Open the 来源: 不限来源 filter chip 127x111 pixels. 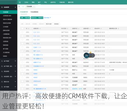coord(25,18)
